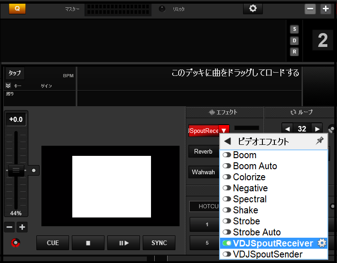This screenshot has height=263, width=337.
Task: Increase the loop length from 32
Action: (x=317, y=129)
